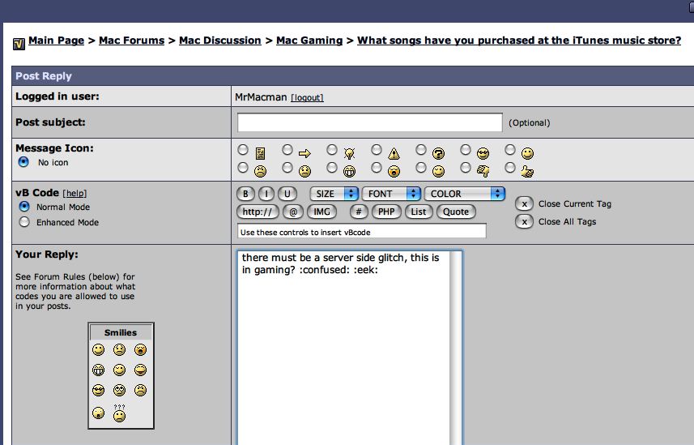Click the thumbs-down message icon image

tap(483, 171)
